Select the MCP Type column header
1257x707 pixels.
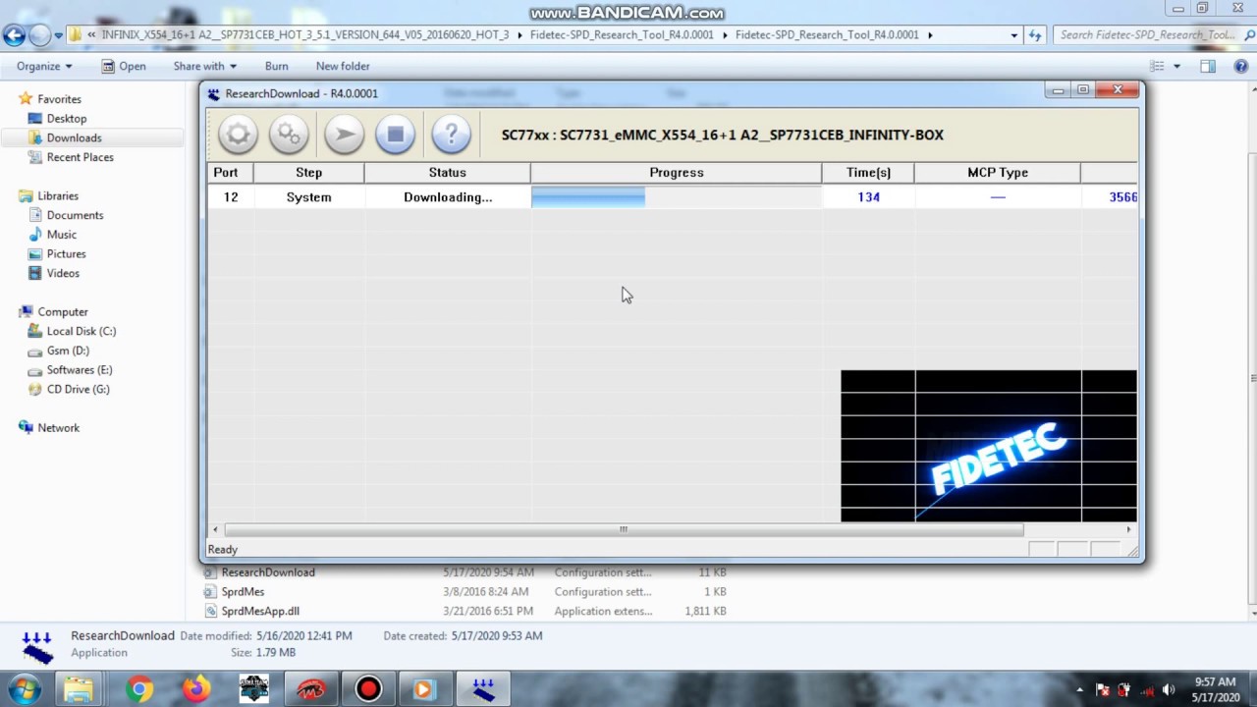997,173
